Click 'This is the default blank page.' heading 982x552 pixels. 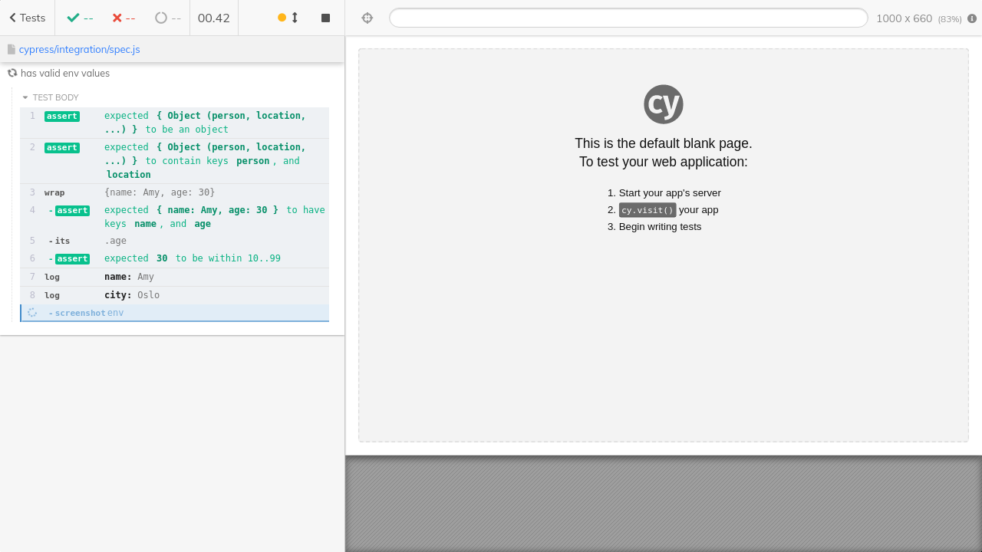tap(664, 143)
